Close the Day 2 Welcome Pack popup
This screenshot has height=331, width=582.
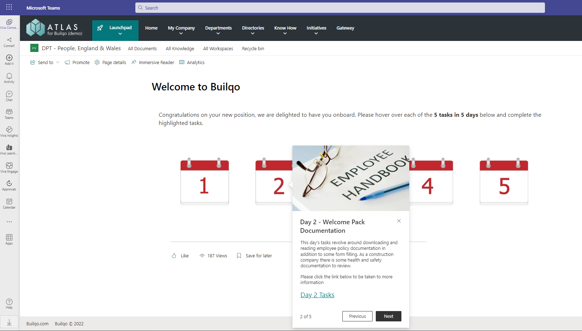tap(399, 221)
